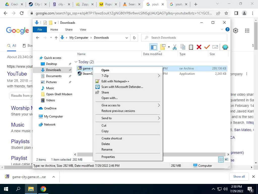258x194 pixels.
Task: Click the orange checkmark Properties icon
Action: 207,47
